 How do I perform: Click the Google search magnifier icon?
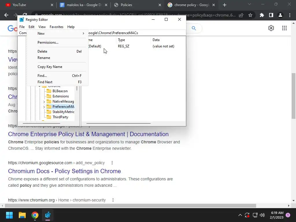coord(194,28)
